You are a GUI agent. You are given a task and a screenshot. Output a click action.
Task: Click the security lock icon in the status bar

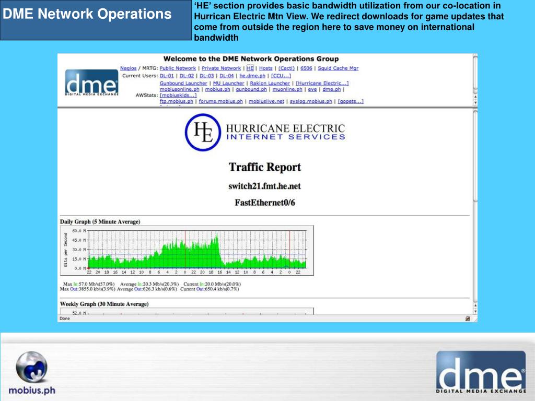point(468,319)
